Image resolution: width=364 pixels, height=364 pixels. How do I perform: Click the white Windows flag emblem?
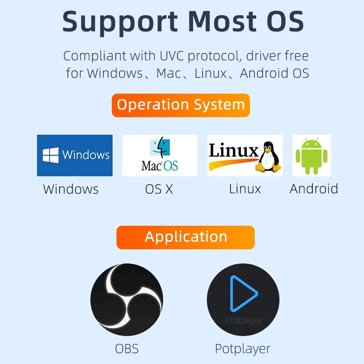[x=50, y=155]
